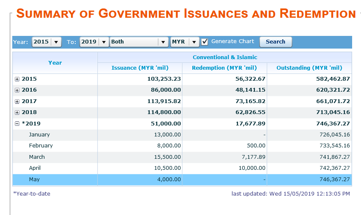
Task: Select the March row label
Action: pos(37,157)
